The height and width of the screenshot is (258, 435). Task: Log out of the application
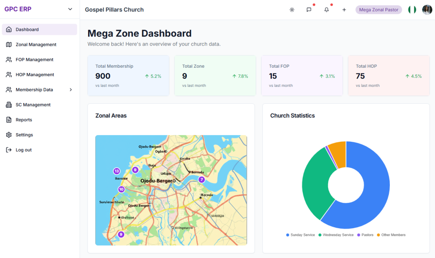coord(23,150)
